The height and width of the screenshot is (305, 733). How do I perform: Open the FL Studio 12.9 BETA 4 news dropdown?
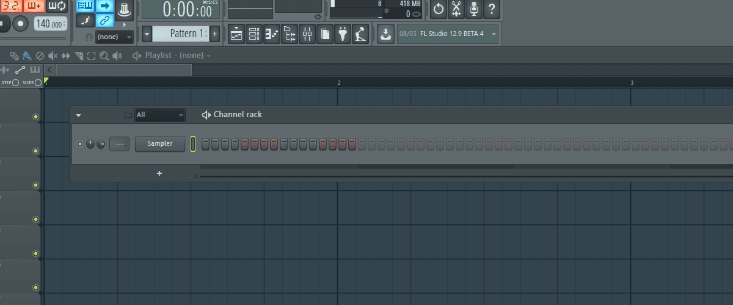(x=447, y=34)
